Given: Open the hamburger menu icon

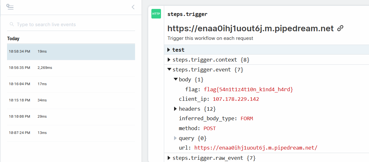Looking at the screenshot, I should coord(10,7).
